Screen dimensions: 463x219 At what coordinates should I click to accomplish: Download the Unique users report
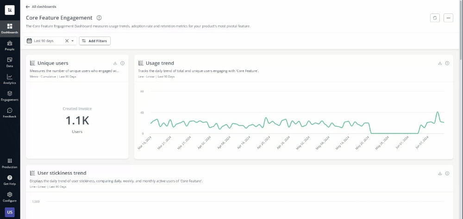tap(115, 63)
